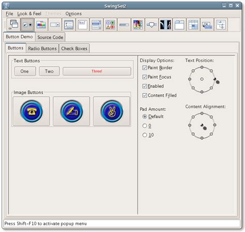Viewport: 245px width, 232px height.
Task: Open the Options menu
Action: point(73,13)
